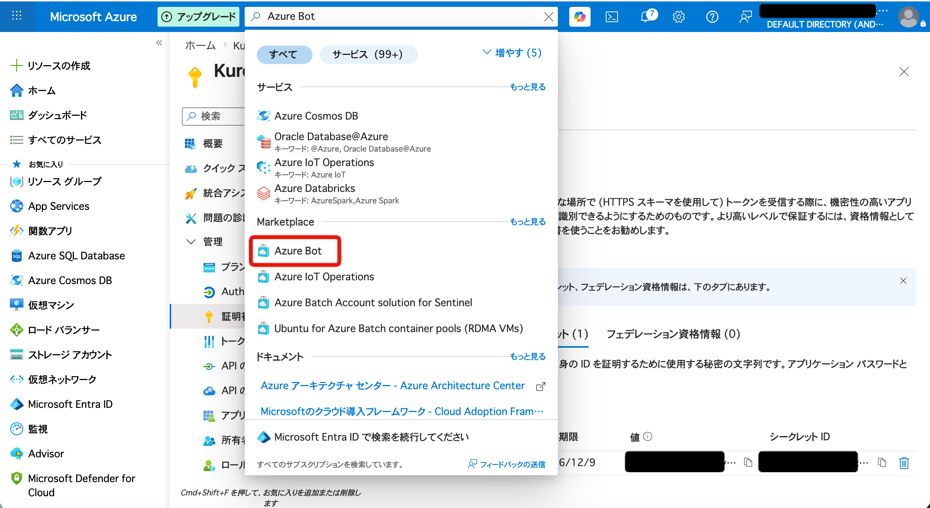Open ストレージ アカウント in favorites

coord(61,355)
